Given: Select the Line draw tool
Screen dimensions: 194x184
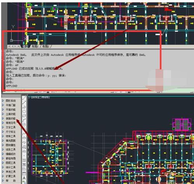Looking at the screenshot, I should pyautogui.click(x=24, y=98).
